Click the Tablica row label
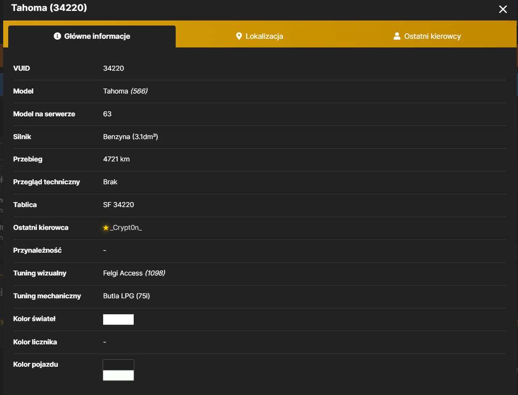The width and height of the screenshot is (518, 395). [25, 205]
